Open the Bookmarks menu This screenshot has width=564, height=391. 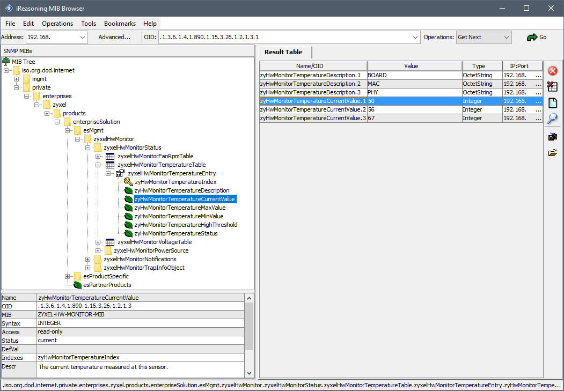click(120, 24)
